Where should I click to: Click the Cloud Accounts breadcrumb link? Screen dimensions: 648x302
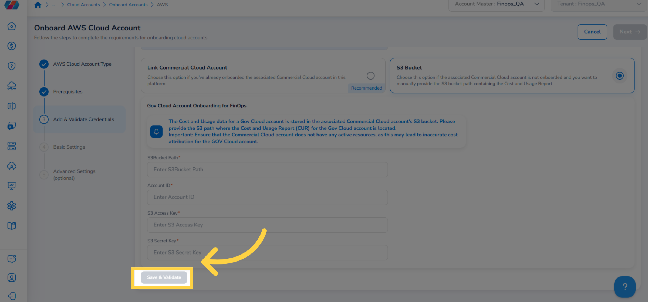pyautogui.click(x=83, y=4)
